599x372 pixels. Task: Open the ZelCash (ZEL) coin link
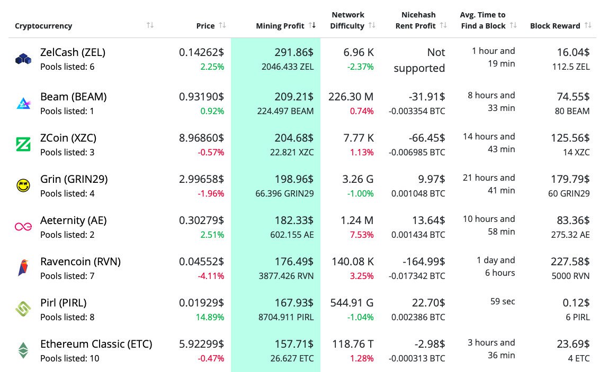pyautogui.click(x=73, y=52)
